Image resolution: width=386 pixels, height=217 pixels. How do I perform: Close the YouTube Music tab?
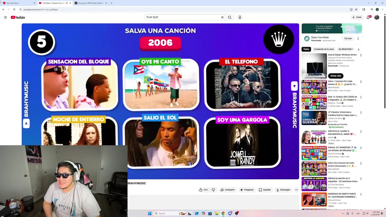tap(34, 3)
